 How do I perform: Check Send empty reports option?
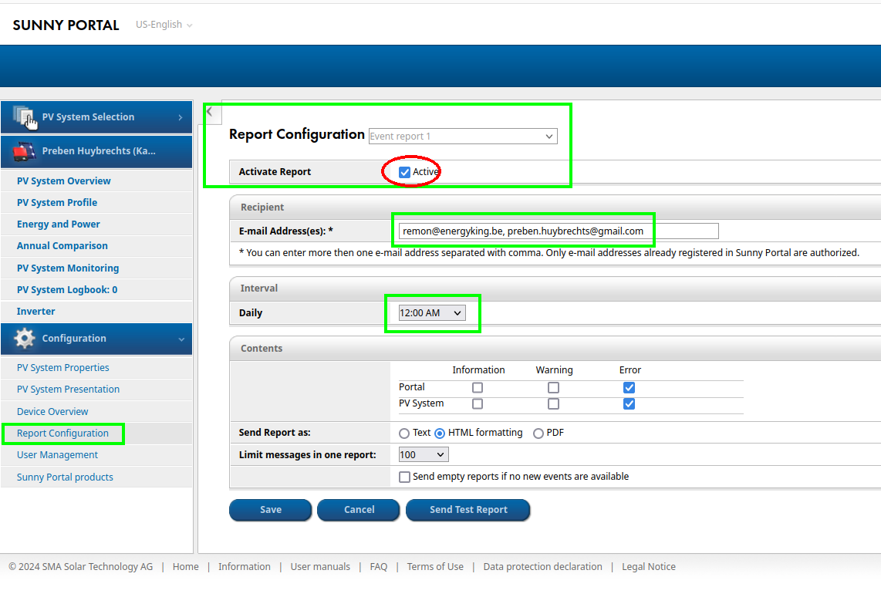404,477
